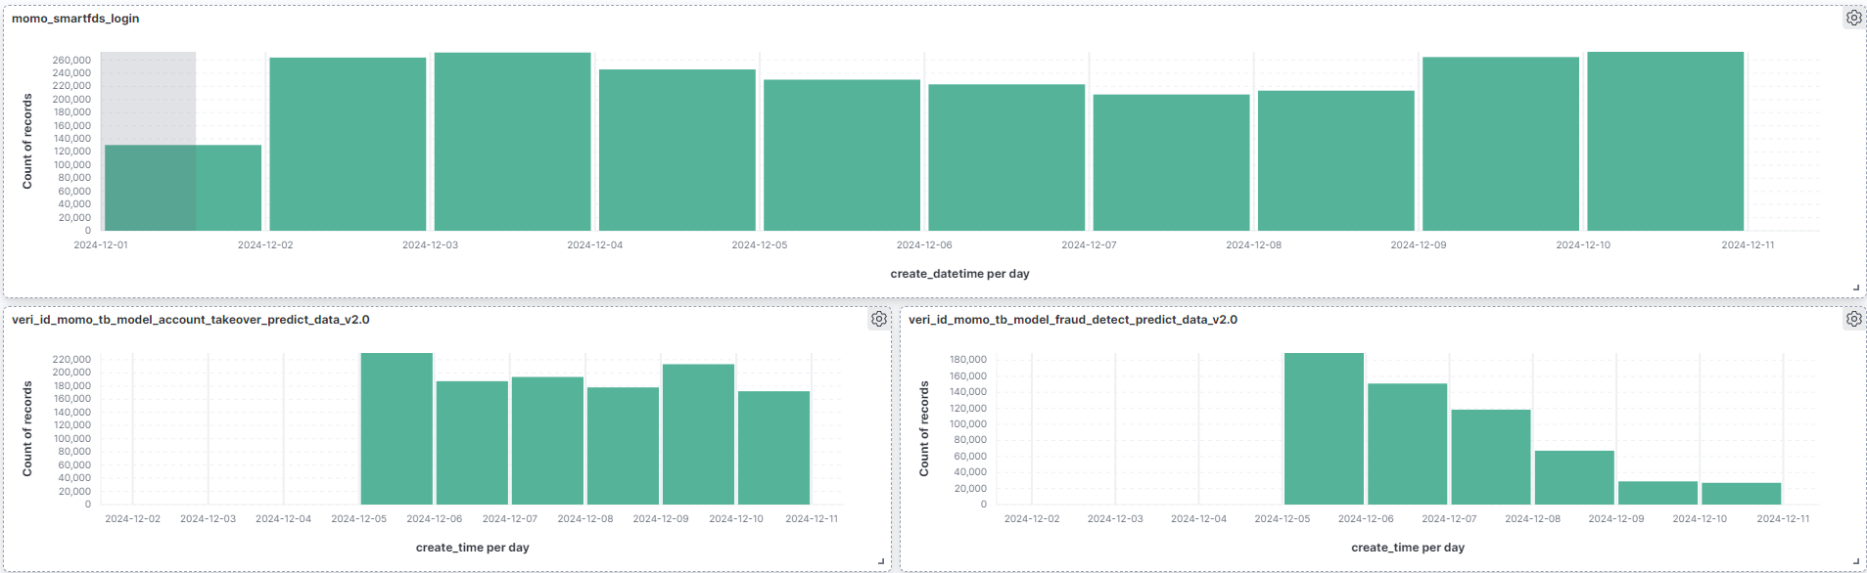This screenshot has height=573, width=1867.
Task: Click login chart bar starting at 2024-12-10
Action: coord(1664,142)
